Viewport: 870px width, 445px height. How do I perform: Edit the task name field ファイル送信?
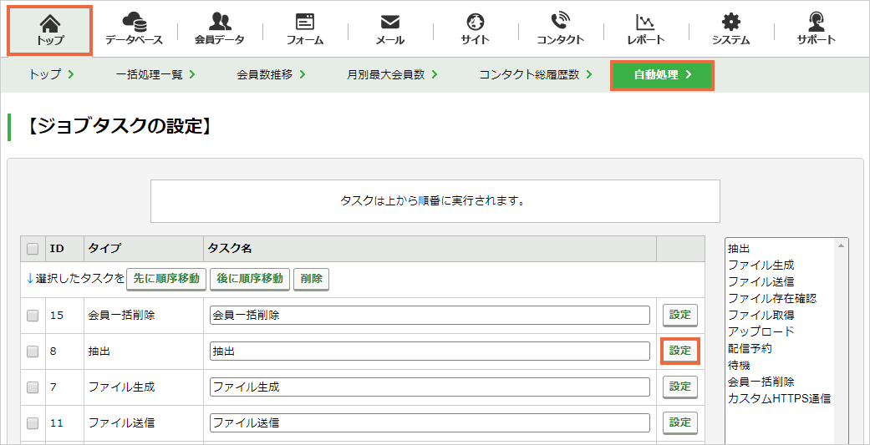tap(430, 422)
